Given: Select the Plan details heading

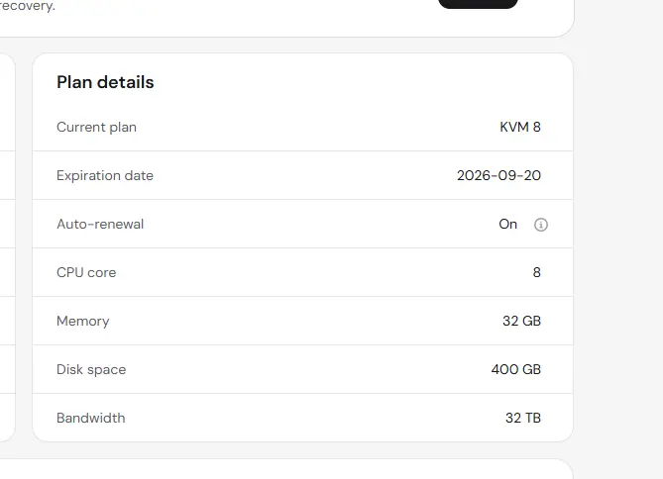Looking at the screenshot, I should [105, 82].
